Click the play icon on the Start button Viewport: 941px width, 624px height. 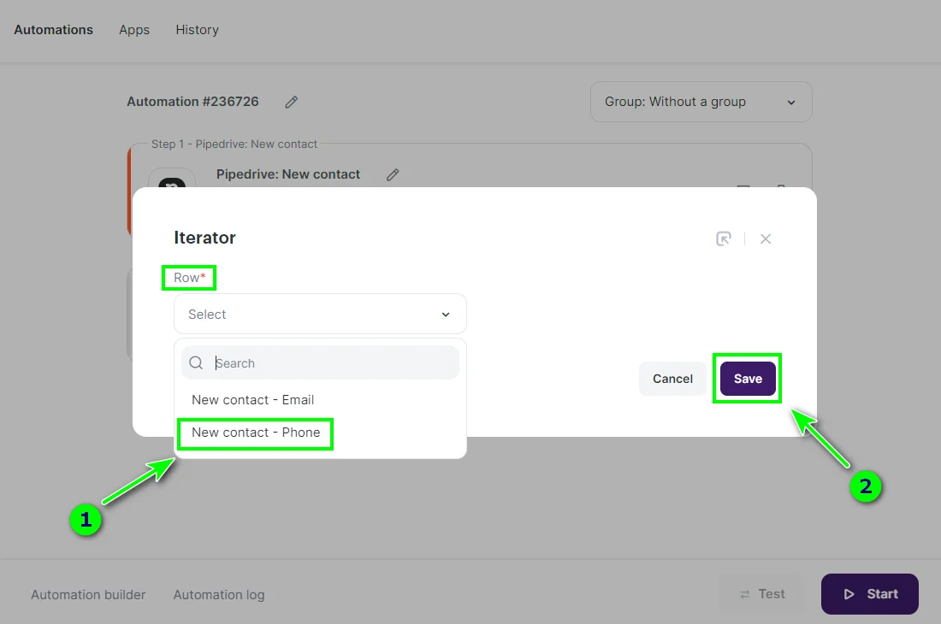849,593
